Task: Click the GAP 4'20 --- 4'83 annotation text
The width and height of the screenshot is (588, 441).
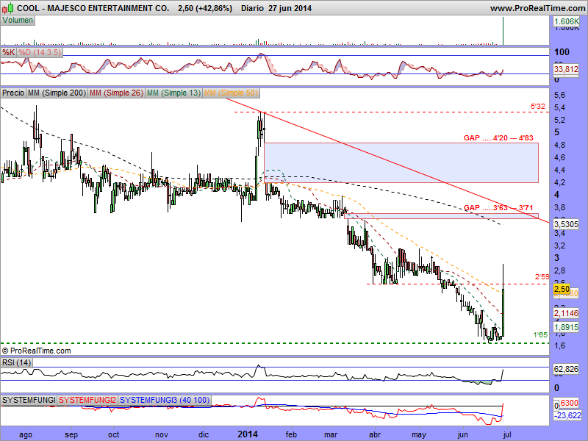Action: [498, 138]
